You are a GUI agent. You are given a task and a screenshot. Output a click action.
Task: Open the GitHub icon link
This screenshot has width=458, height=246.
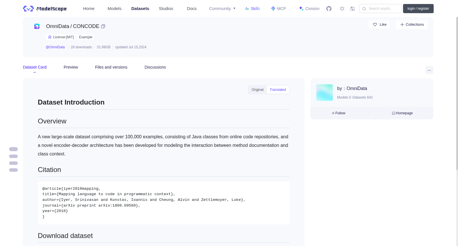click(x=329, y=9)
